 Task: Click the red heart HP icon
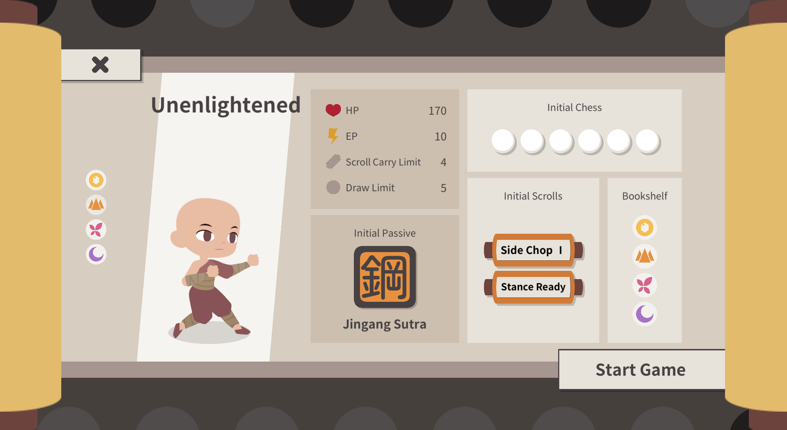(333, 110)
